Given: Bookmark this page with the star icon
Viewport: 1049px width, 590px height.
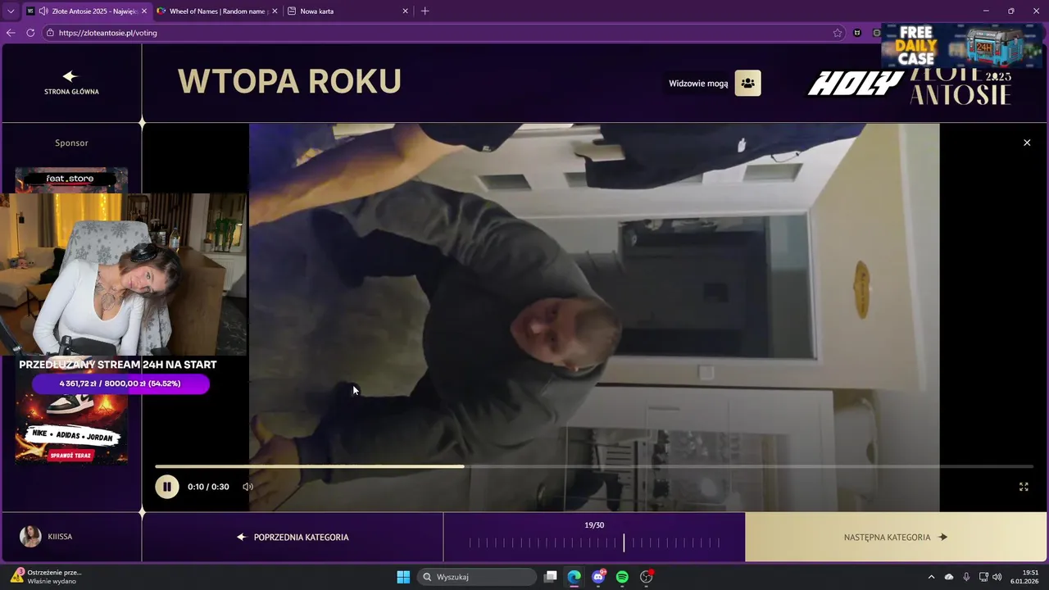Looking at the screenshot, I should [838, 33].
